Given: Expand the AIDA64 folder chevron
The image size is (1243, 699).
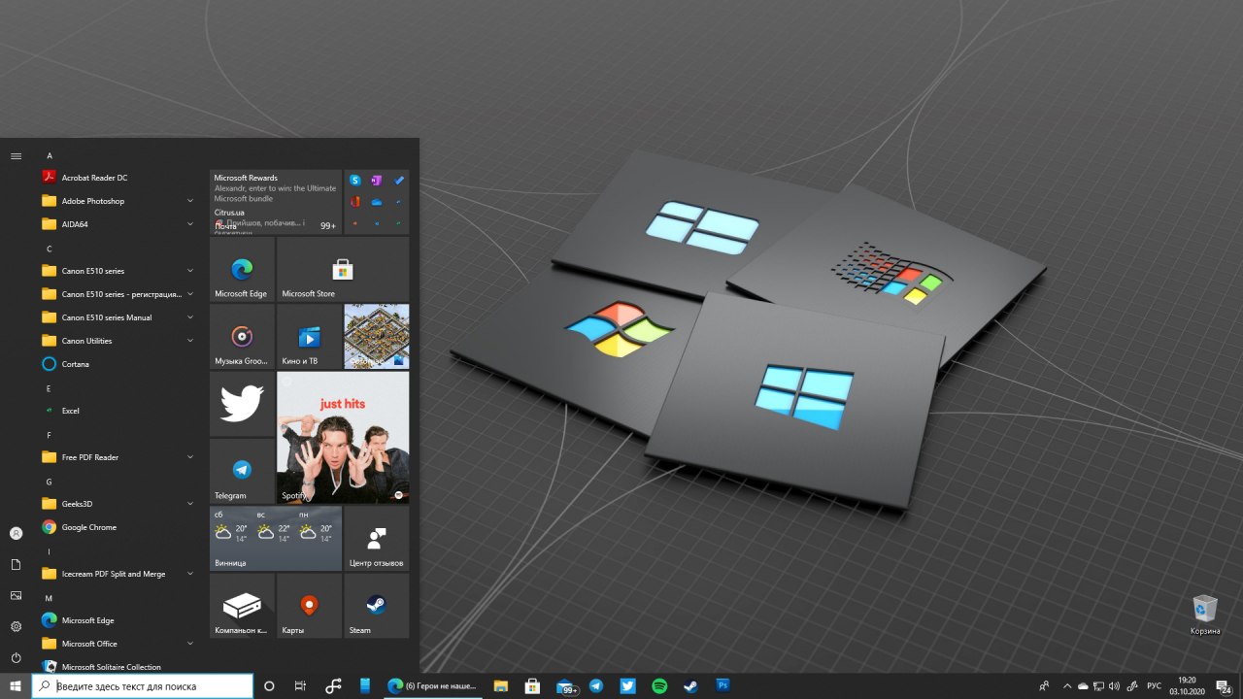Looking at the screenshot, I should pos(190,224).
